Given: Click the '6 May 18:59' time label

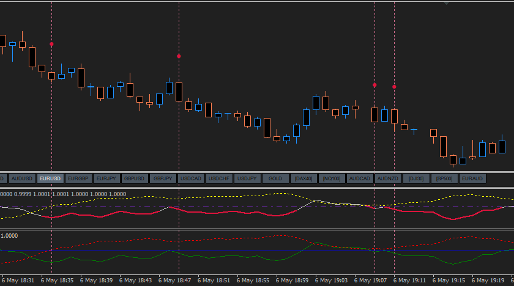Looking at the screenshot, I should click(292, 280).
